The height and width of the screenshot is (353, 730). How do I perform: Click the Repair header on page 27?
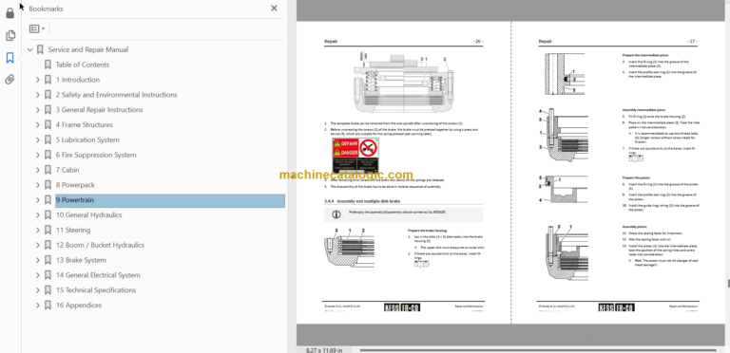[546, 42]
